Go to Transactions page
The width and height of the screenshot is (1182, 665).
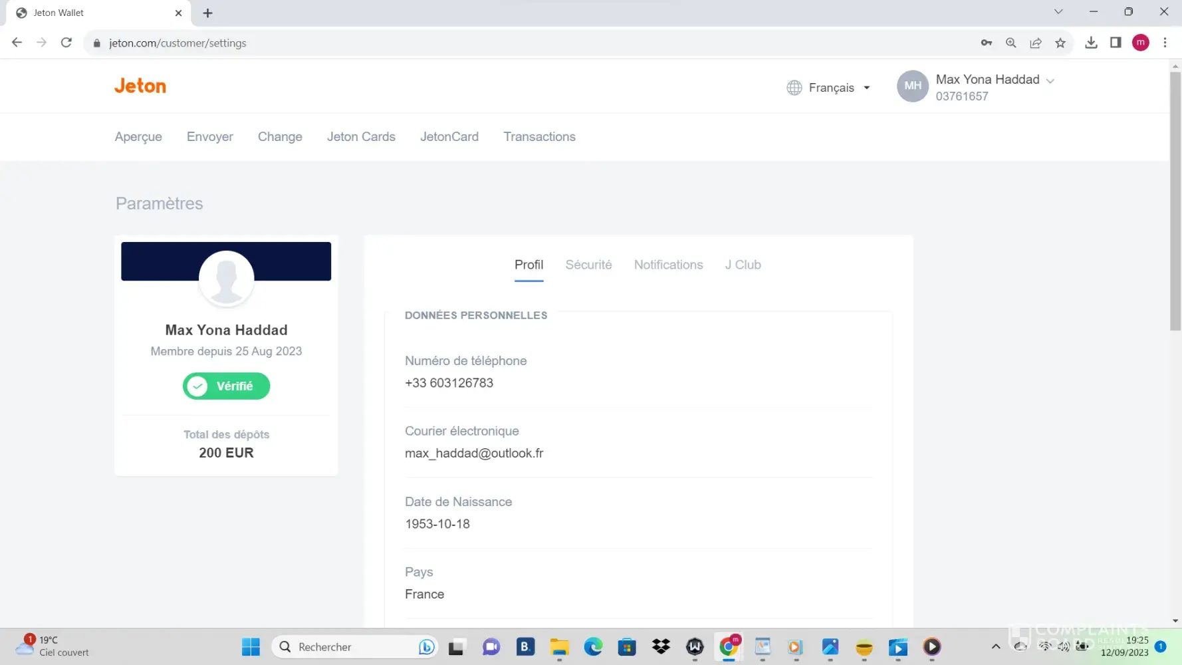[x=539, y=137]
